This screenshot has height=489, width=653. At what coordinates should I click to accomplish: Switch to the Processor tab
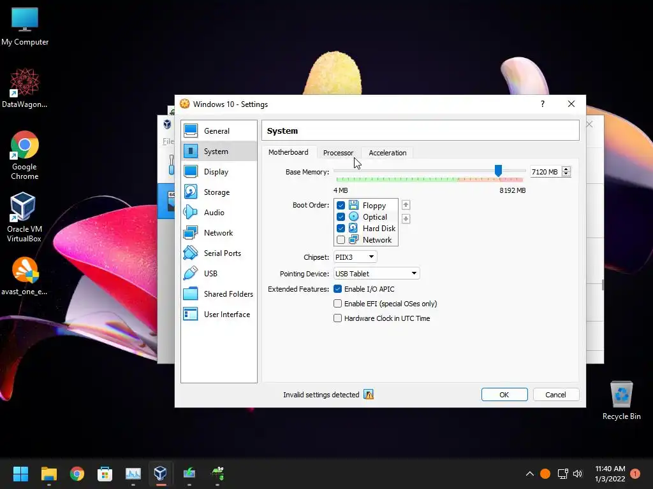pos(338,153)
